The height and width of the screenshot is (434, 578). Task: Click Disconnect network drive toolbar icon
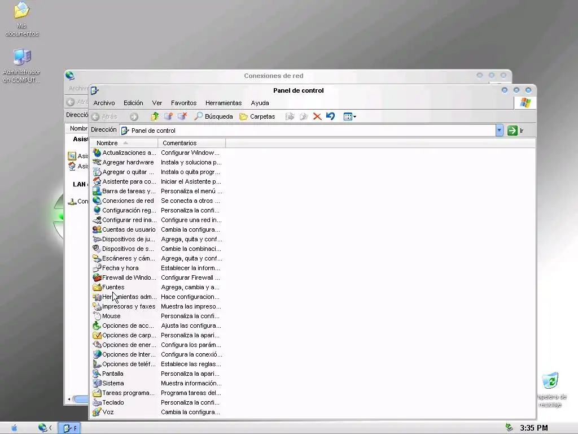point(182,116)
